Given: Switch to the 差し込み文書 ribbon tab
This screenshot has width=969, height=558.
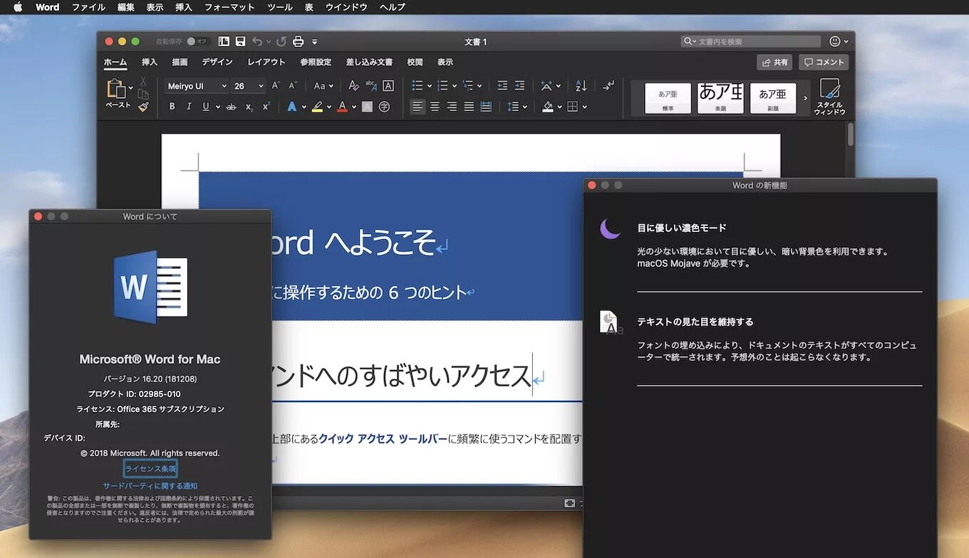Looking at the screenshot, I should [x=369, y=63].
